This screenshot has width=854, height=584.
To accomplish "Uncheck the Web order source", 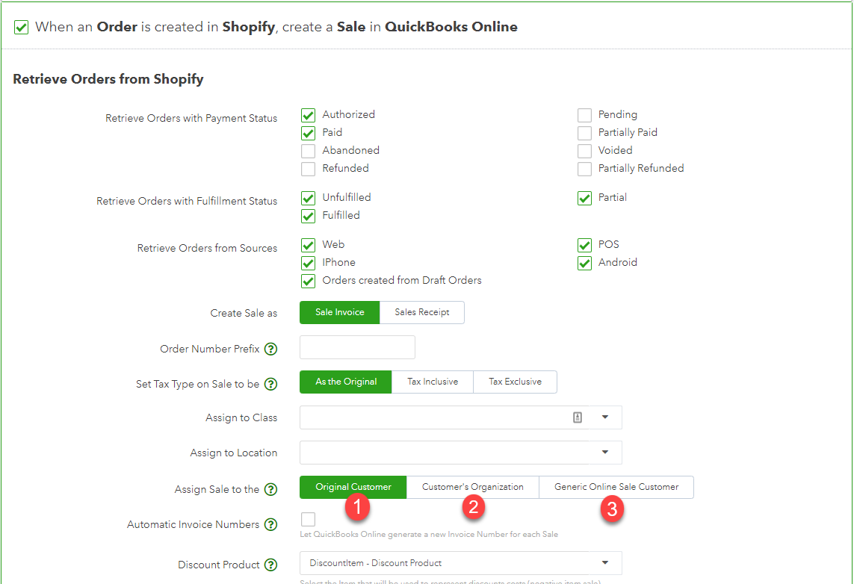I will pyautogui.click(x=309, y=246).
